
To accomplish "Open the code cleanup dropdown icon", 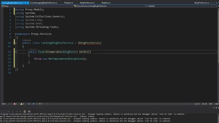I will [x=40, y=104].
